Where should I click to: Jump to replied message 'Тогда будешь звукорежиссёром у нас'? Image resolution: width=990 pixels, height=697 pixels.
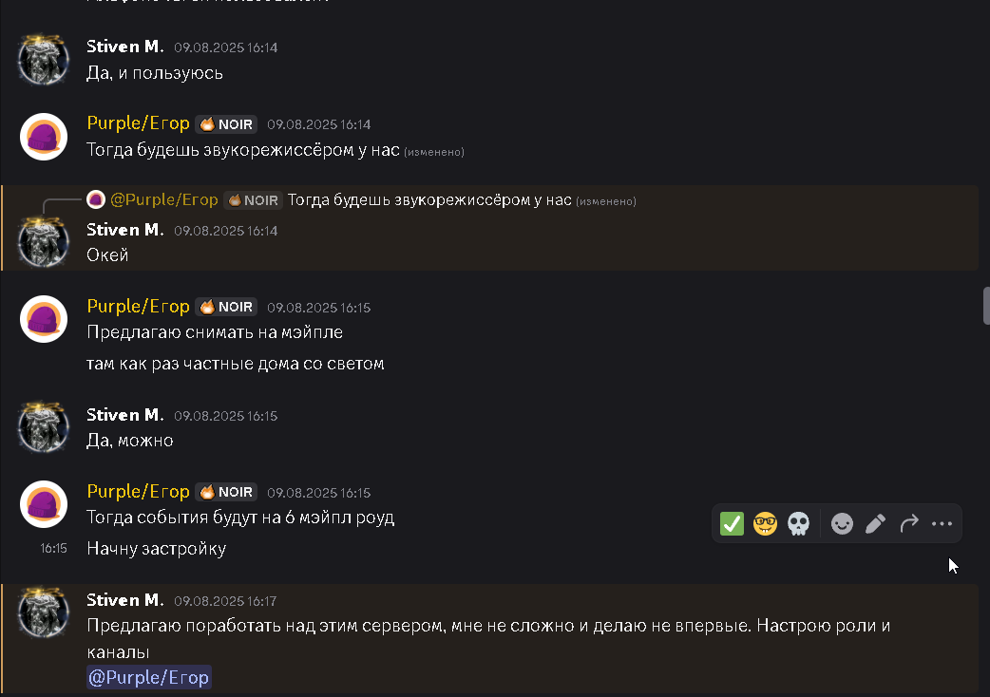428,199
